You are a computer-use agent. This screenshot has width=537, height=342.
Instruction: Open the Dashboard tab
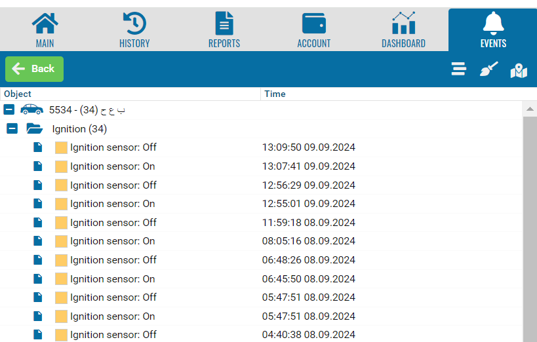[x=403, y=30]
